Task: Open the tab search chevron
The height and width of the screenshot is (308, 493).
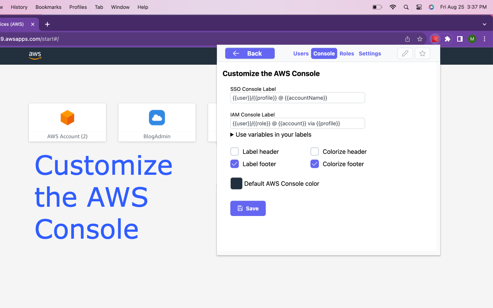Action: (x=485, y=24)
